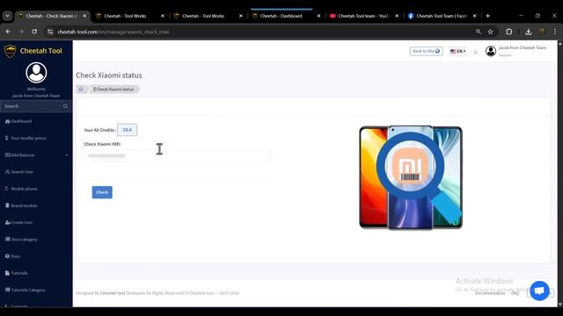Close the YouTube tab
The width and height of the screenshot is (563, 316).
pyautogui.click(x=397, y=16)
